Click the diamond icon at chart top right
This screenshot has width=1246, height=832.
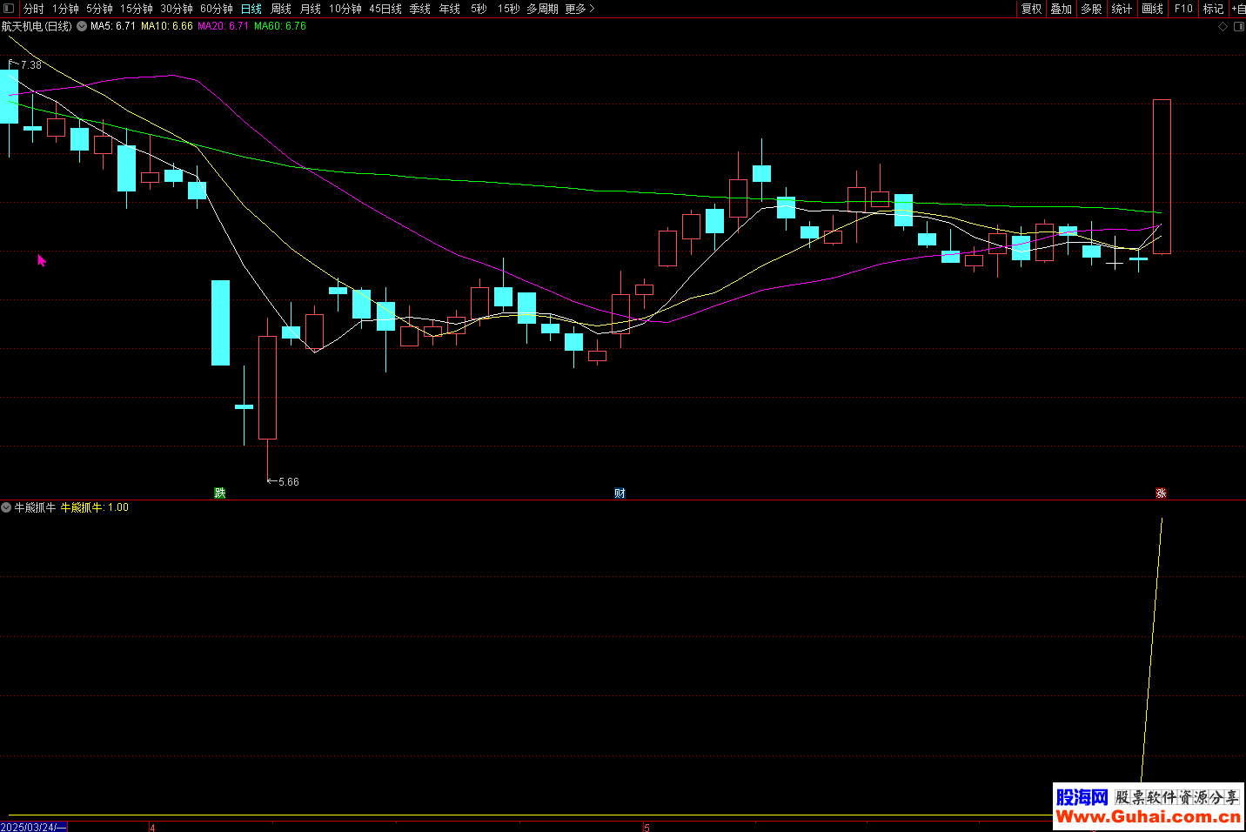pyautogui.click(x=1223, y=26)
